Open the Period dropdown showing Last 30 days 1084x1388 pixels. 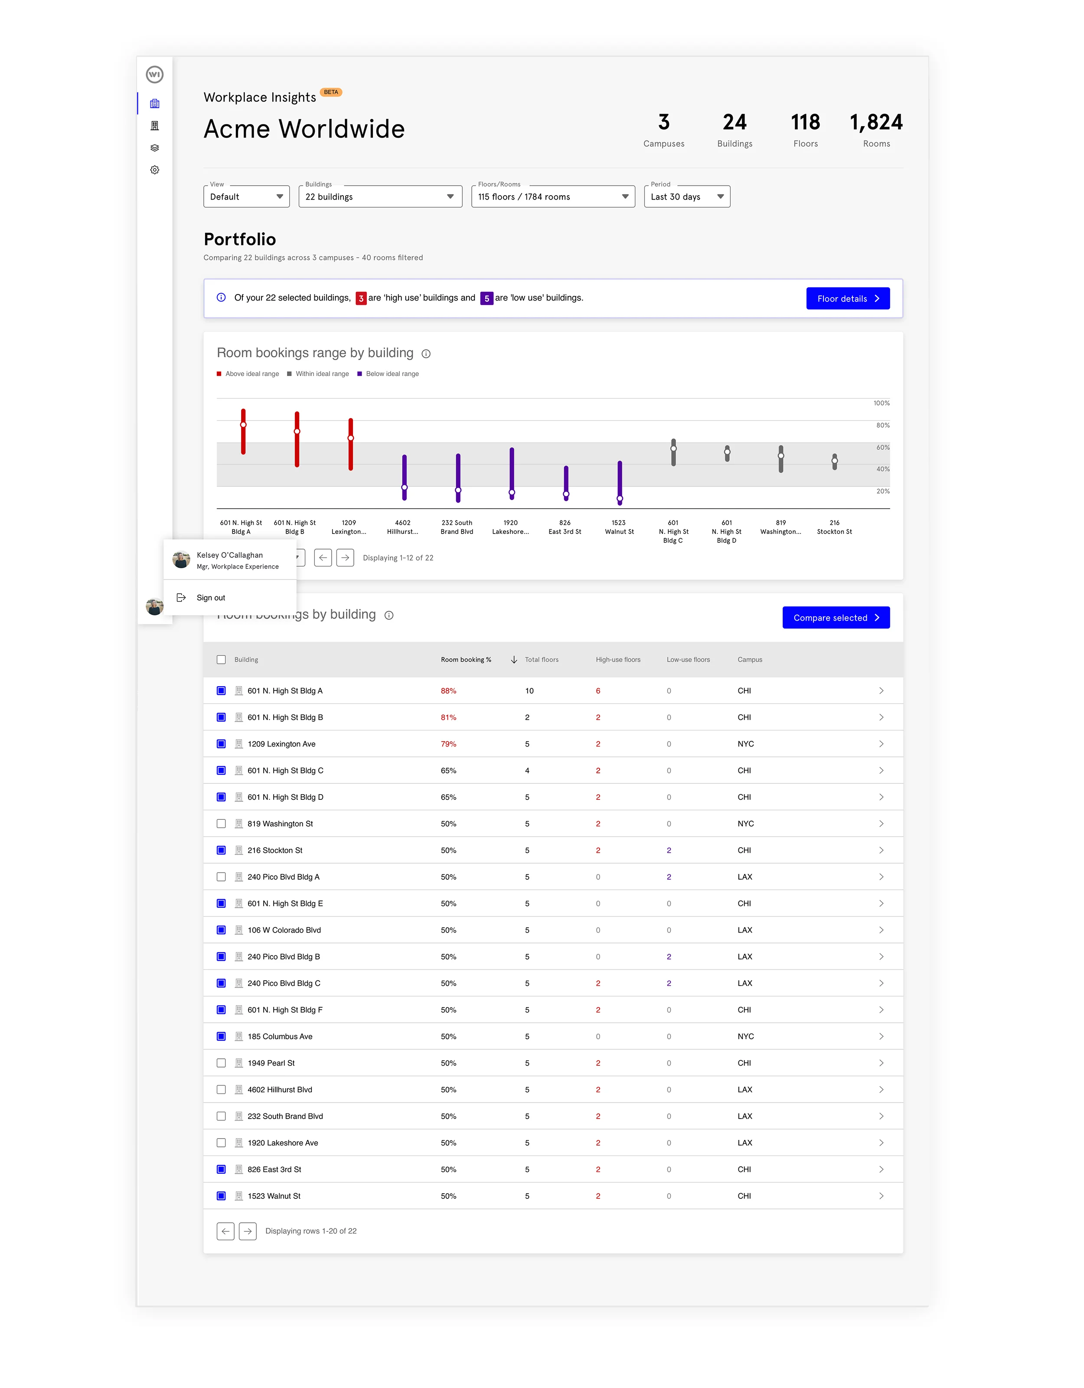(x=687, y=197)
